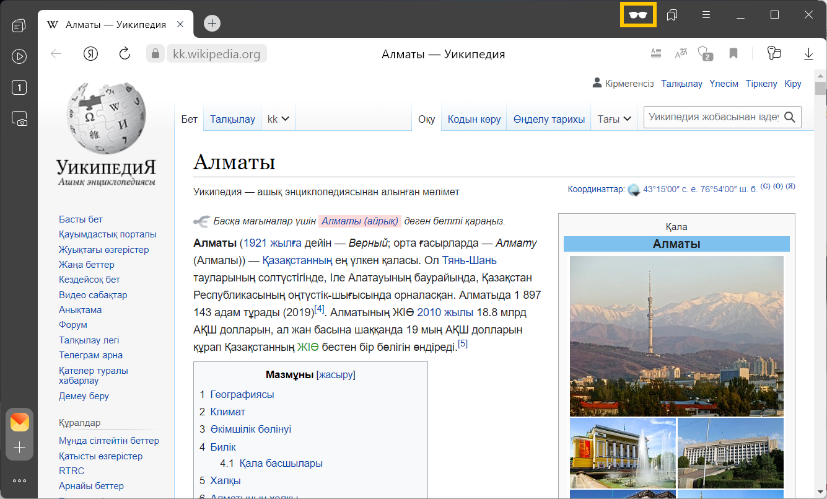Click the Кіру login link
The image size is (827, 499).
click(x=793, y=83)
